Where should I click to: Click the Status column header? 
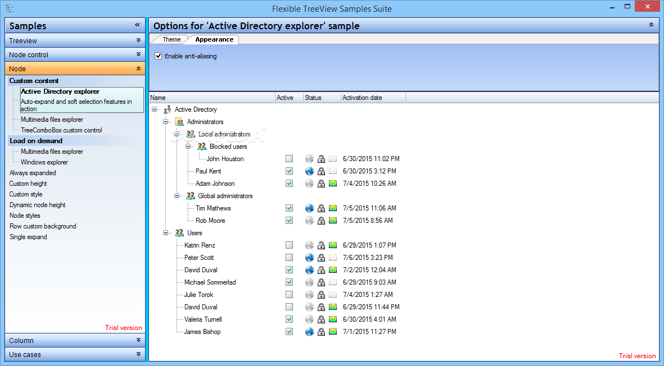click(x=322, y=98)
